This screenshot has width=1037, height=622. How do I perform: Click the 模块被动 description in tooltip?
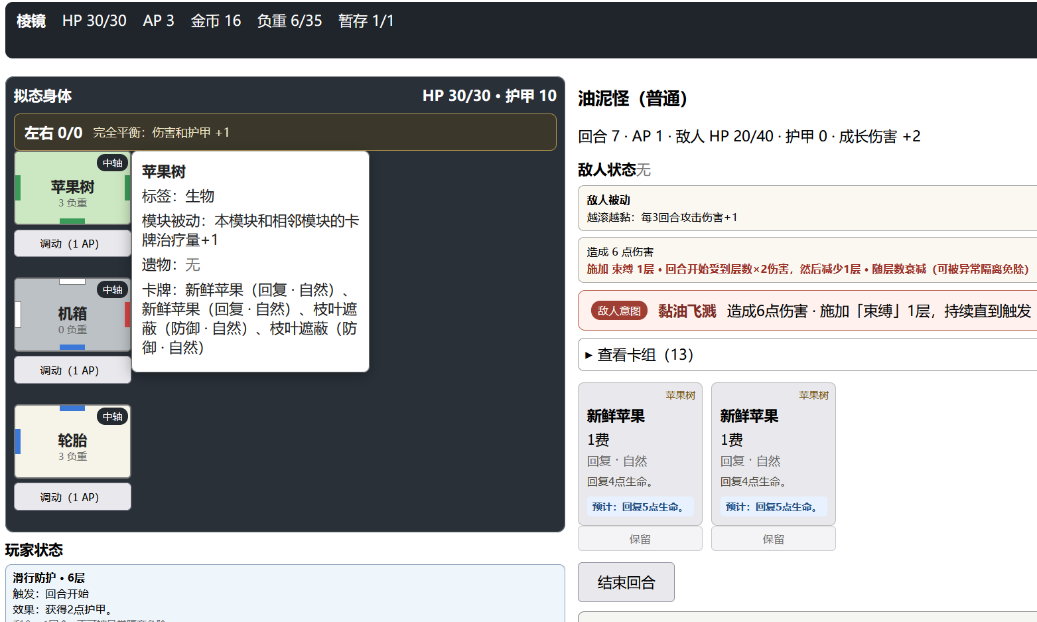point(250,230)
